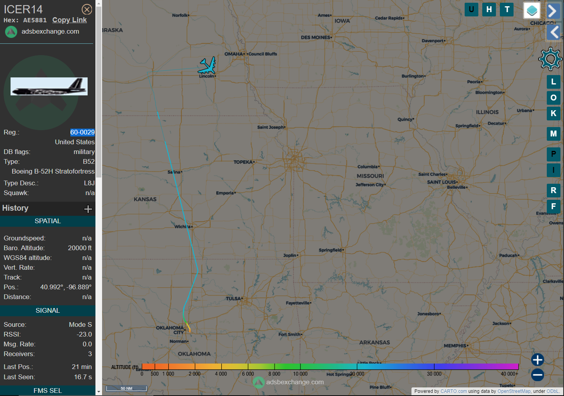The image size is (564, 396).
Task: Toggle the U map button
Action: (x=471, y=9)
